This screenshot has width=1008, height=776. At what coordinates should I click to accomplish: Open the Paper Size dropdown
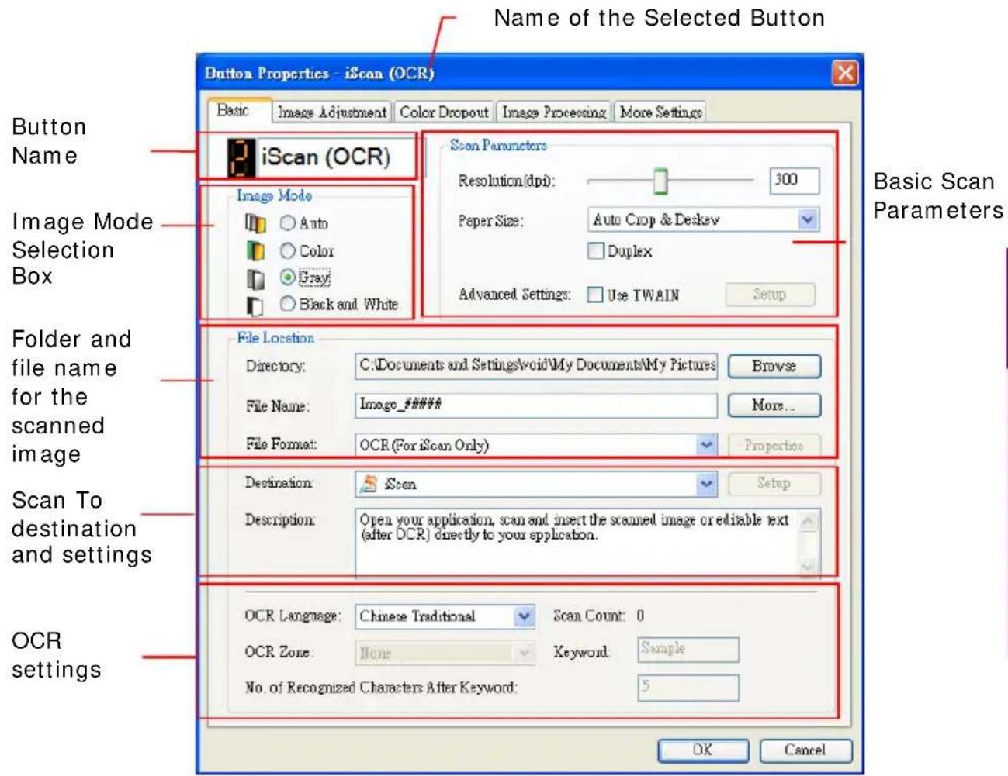click(x=808, y=220)
